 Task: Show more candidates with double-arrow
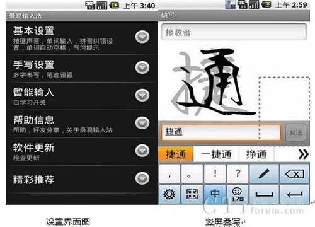(x=304, y=154)
